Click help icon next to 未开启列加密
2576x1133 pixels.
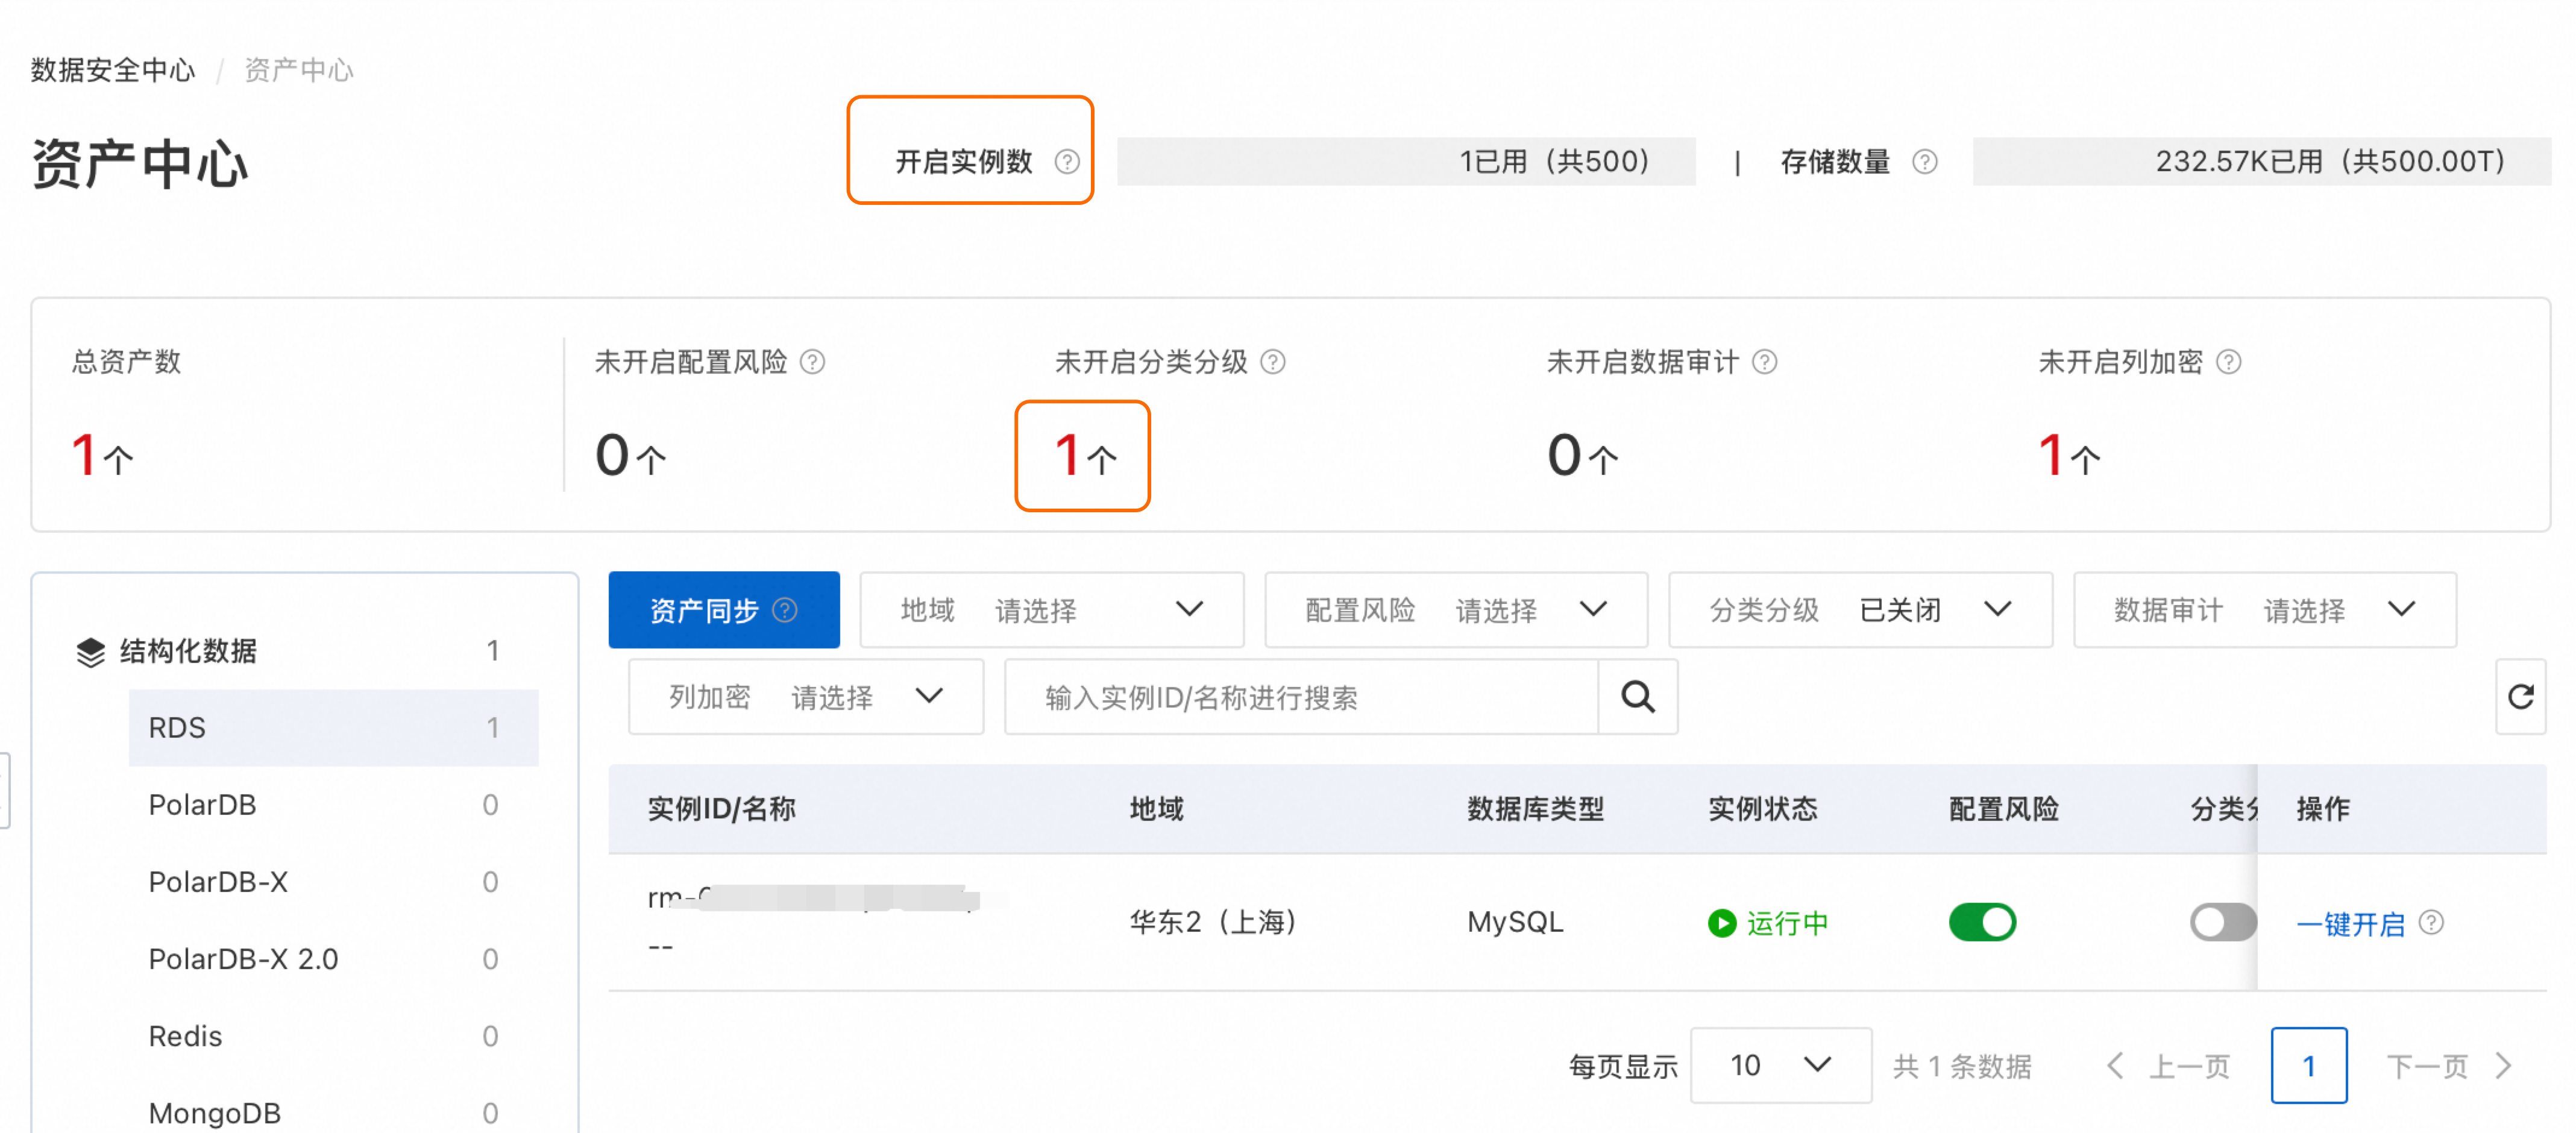point(2228,362)
